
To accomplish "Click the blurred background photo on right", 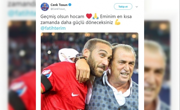I will coord(157,65).
